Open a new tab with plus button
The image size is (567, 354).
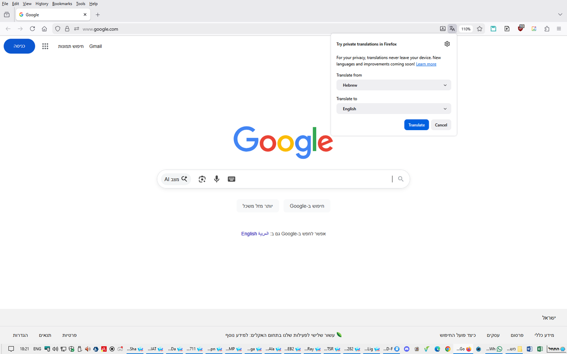(x=98, y=15)
